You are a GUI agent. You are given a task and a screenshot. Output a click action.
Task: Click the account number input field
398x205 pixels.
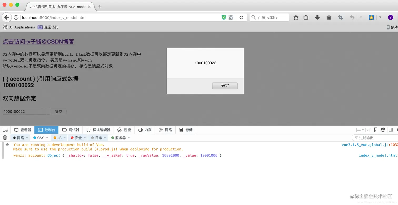pyautogui.click(x=26, y=111)
